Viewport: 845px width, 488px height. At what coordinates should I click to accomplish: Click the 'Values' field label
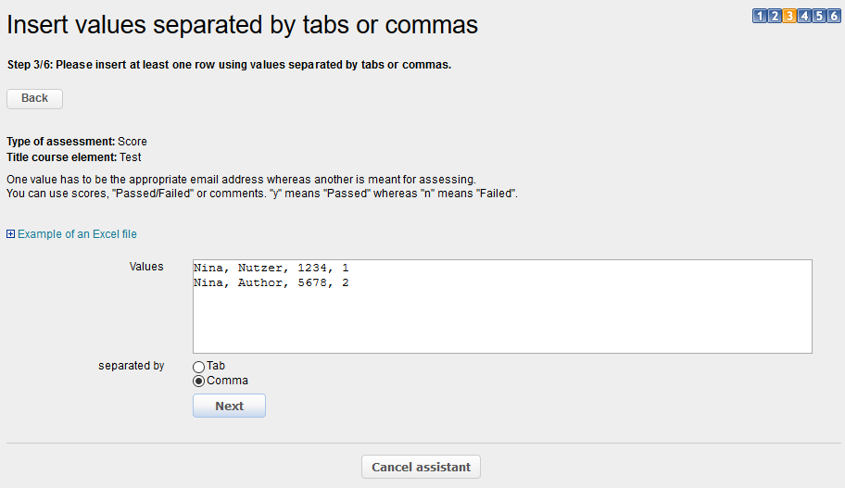(146, 267)
